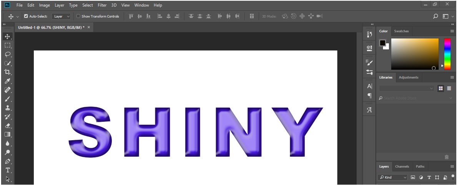The height and width of the screenshot is (185, 457).
Task: Select the Path Selection tool
Action: tap(7, 179)
